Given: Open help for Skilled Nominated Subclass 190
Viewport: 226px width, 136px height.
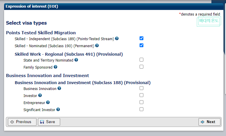Looking at the screenshot, I should [97, 45].
